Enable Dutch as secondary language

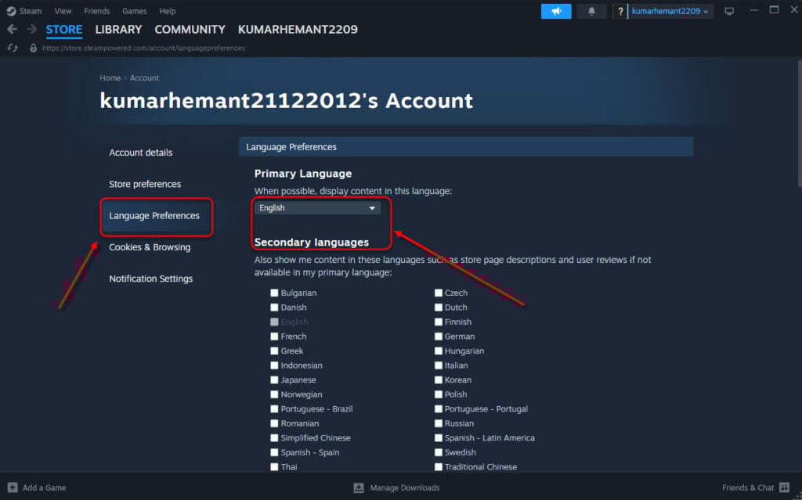pos(439,308)
